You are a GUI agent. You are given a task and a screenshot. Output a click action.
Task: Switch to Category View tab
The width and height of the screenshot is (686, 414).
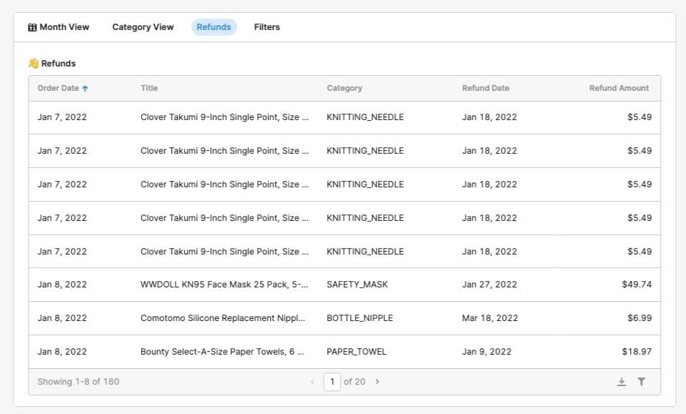click(142, 26)
